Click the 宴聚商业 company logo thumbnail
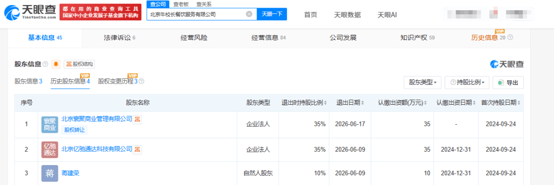Viewport: 554px width, 185px height. (50, 125)
